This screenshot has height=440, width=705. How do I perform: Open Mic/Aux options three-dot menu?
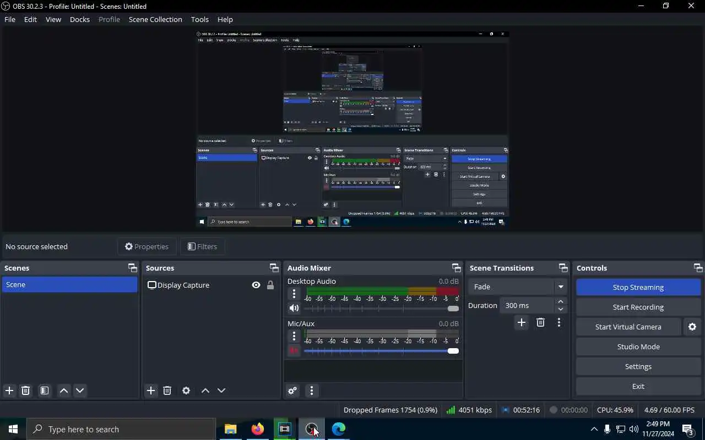[294, 336]
